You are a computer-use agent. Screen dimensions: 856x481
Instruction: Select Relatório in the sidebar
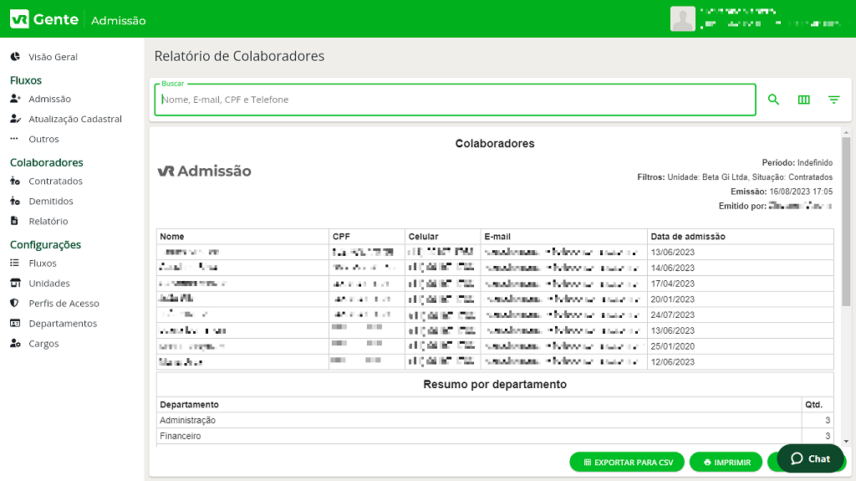[x=48, y=221]
